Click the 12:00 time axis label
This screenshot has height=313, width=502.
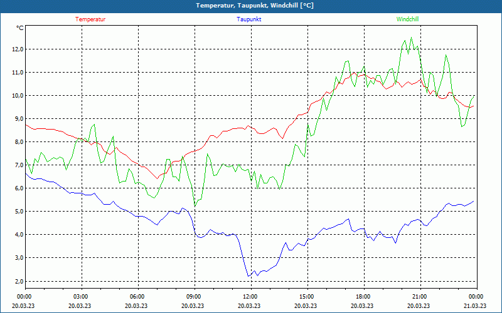pyautogui.click(x=249, y=296)
